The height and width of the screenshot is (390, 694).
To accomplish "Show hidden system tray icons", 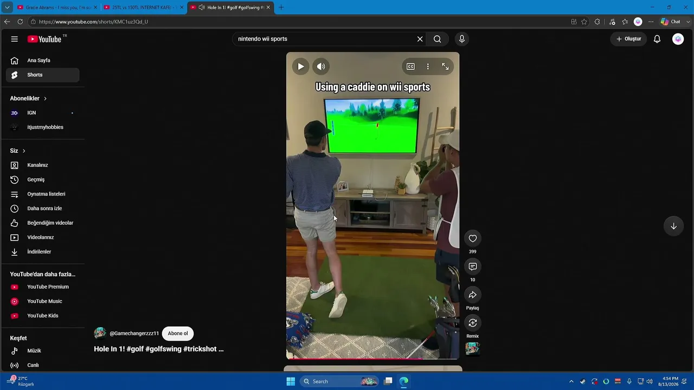I will pos(571,381).
